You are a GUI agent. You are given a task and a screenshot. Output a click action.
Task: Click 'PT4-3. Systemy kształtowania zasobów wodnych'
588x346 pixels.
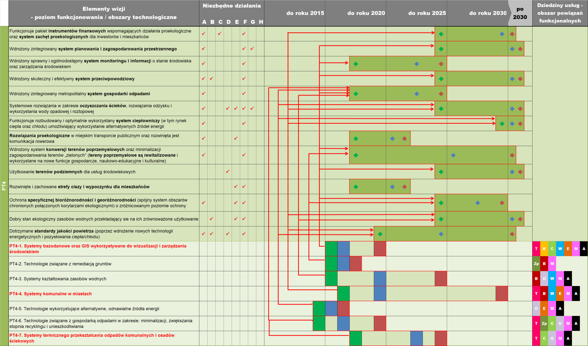tap(58, 279)
